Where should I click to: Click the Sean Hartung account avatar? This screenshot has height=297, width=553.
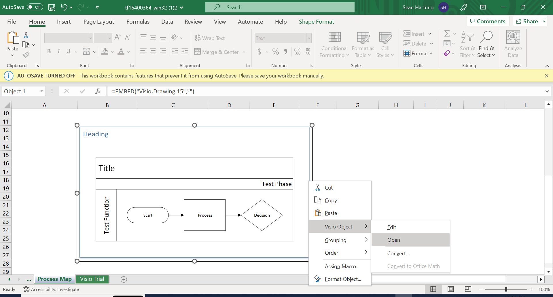coord(443,7)
